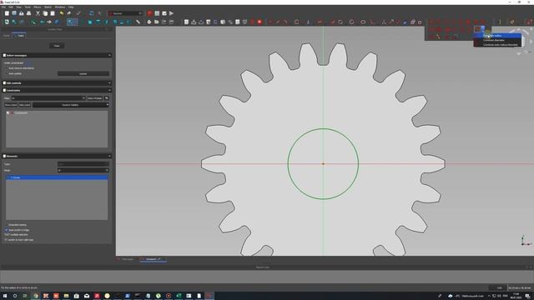The width and height of the screenshot is (534, 300).
Task: Click the sketch origin point
Action: click(323, 163)
